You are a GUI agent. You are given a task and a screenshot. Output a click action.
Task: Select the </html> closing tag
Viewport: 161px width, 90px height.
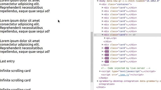pyautogui.click(x=101, y=87)
